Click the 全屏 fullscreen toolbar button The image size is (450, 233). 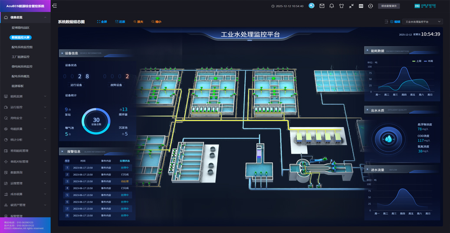102,22
